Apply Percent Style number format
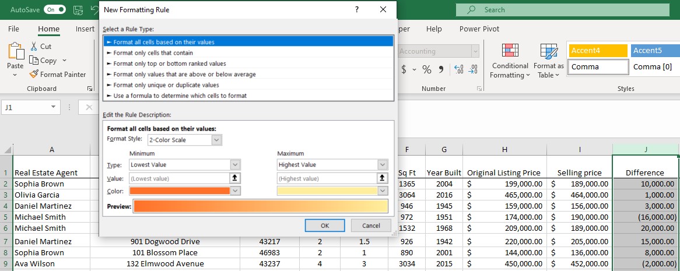This screenshot has width=680, height=271. tap(427, 69)
